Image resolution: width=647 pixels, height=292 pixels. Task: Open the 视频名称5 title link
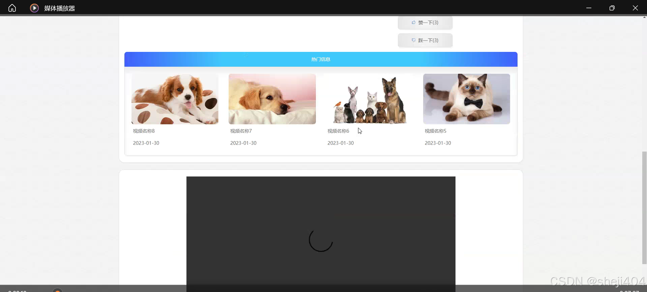click(435, 131)
